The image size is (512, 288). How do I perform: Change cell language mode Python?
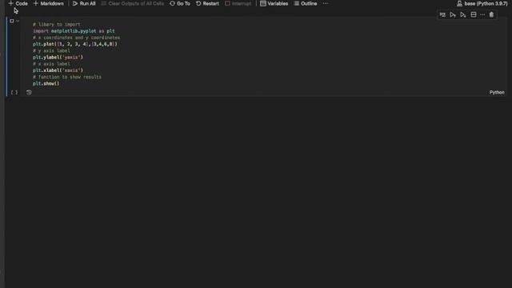click(x=497, y=93)
